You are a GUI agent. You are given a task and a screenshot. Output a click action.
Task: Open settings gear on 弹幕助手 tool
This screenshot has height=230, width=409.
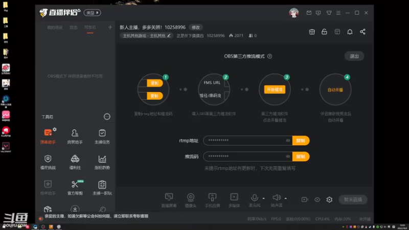55,129
